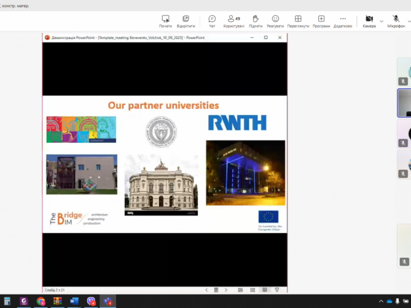
Task: Open Microsoft Word from the taskbar
Action: (x=74, y=301)
